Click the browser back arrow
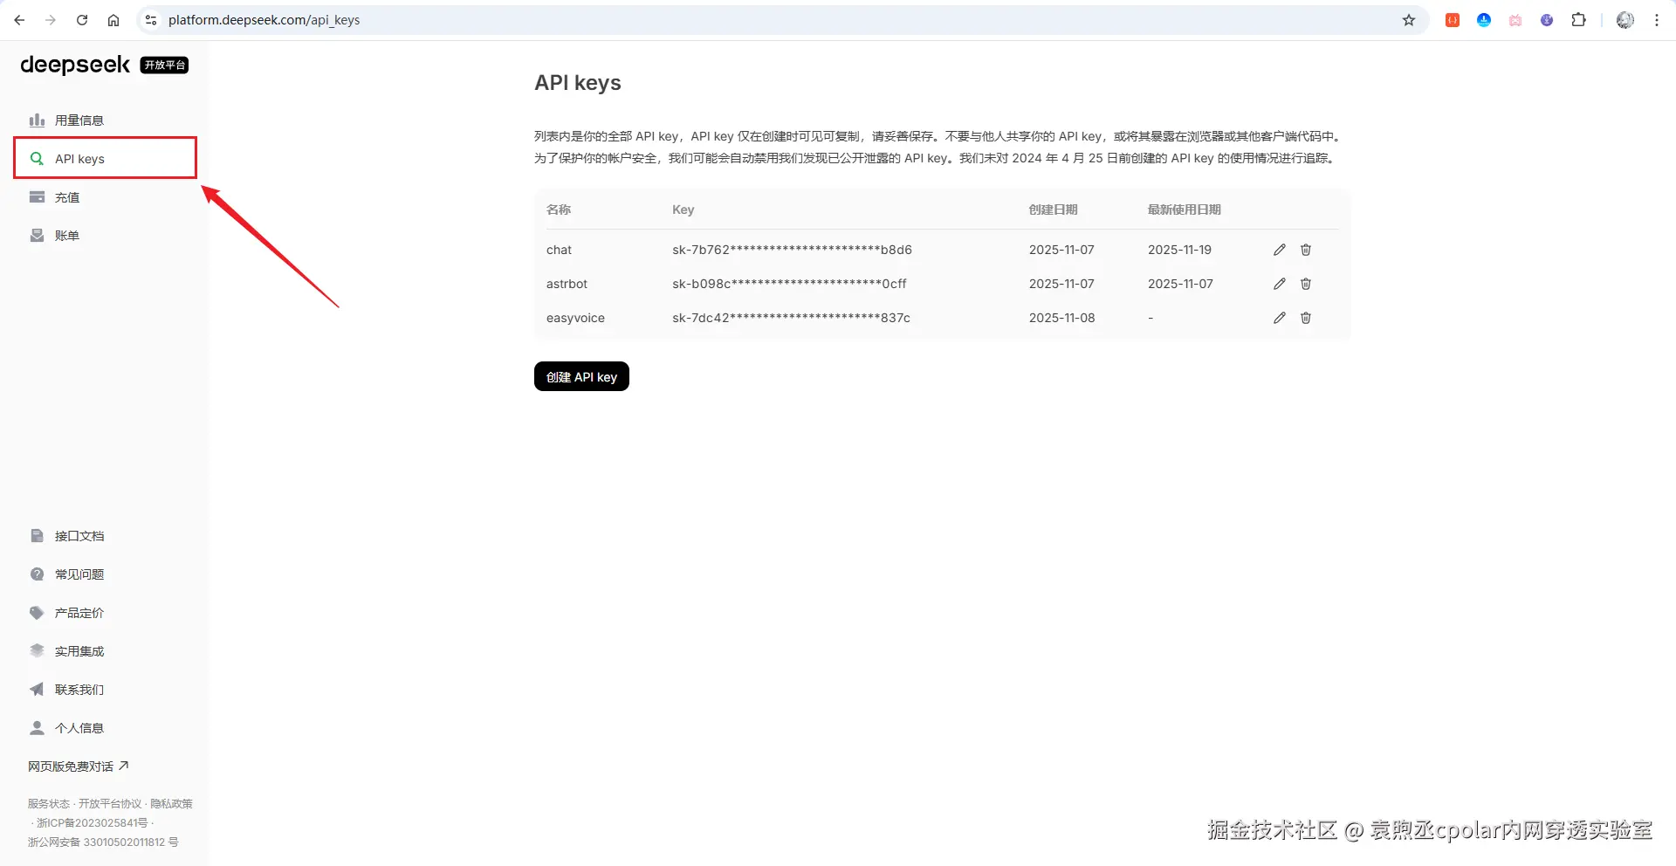This screenshot has height=866, width=1676. (x=19, y=20)
